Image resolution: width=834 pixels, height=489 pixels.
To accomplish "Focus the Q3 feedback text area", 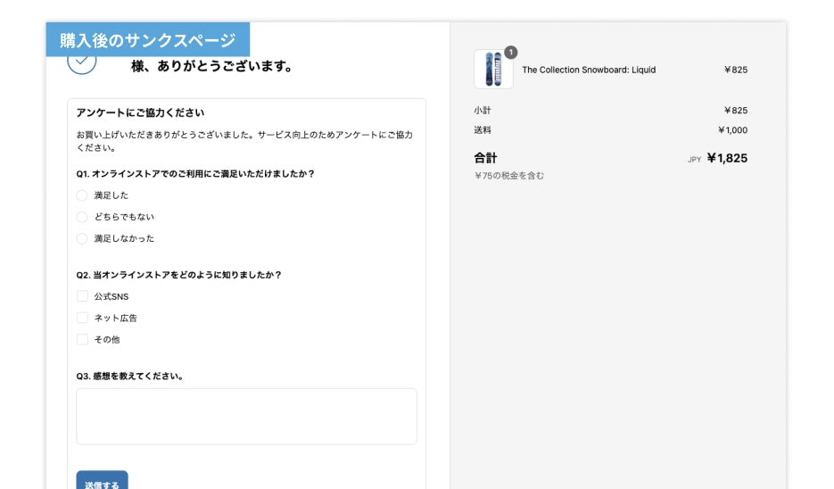I will point(246,416).
